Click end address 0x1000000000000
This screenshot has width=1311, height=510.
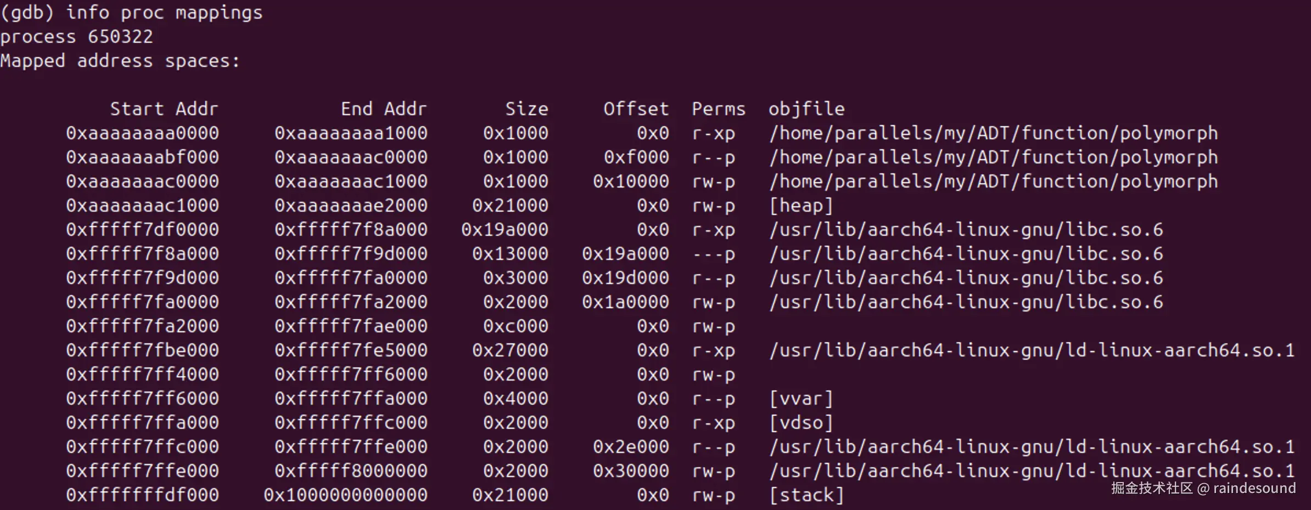point(345,495)
